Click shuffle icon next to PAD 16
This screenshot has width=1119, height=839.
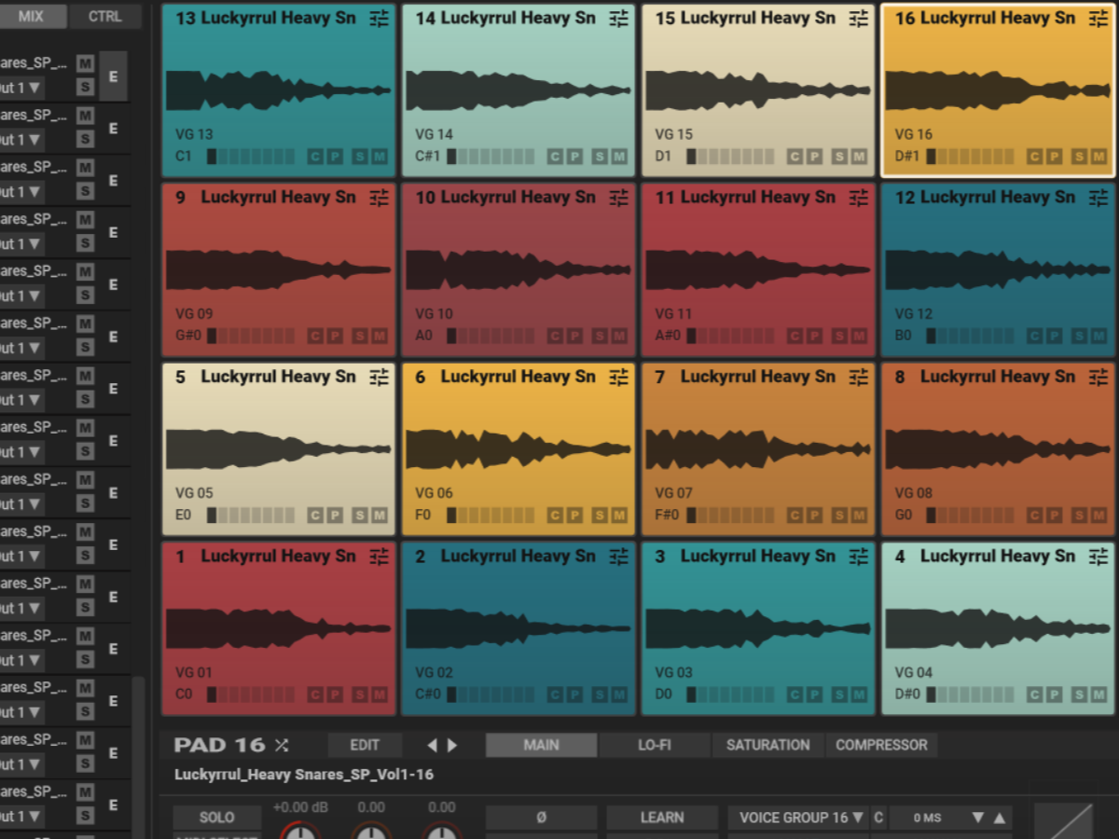point(282,745)
